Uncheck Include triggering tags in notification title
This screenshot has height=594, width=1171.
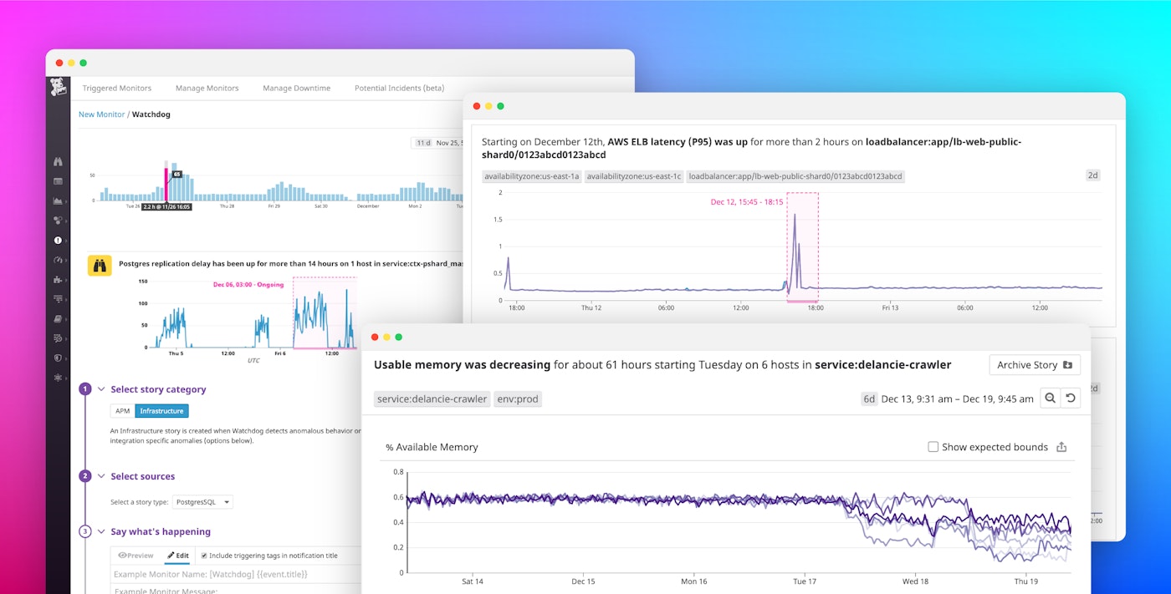(x=204, y=555)
